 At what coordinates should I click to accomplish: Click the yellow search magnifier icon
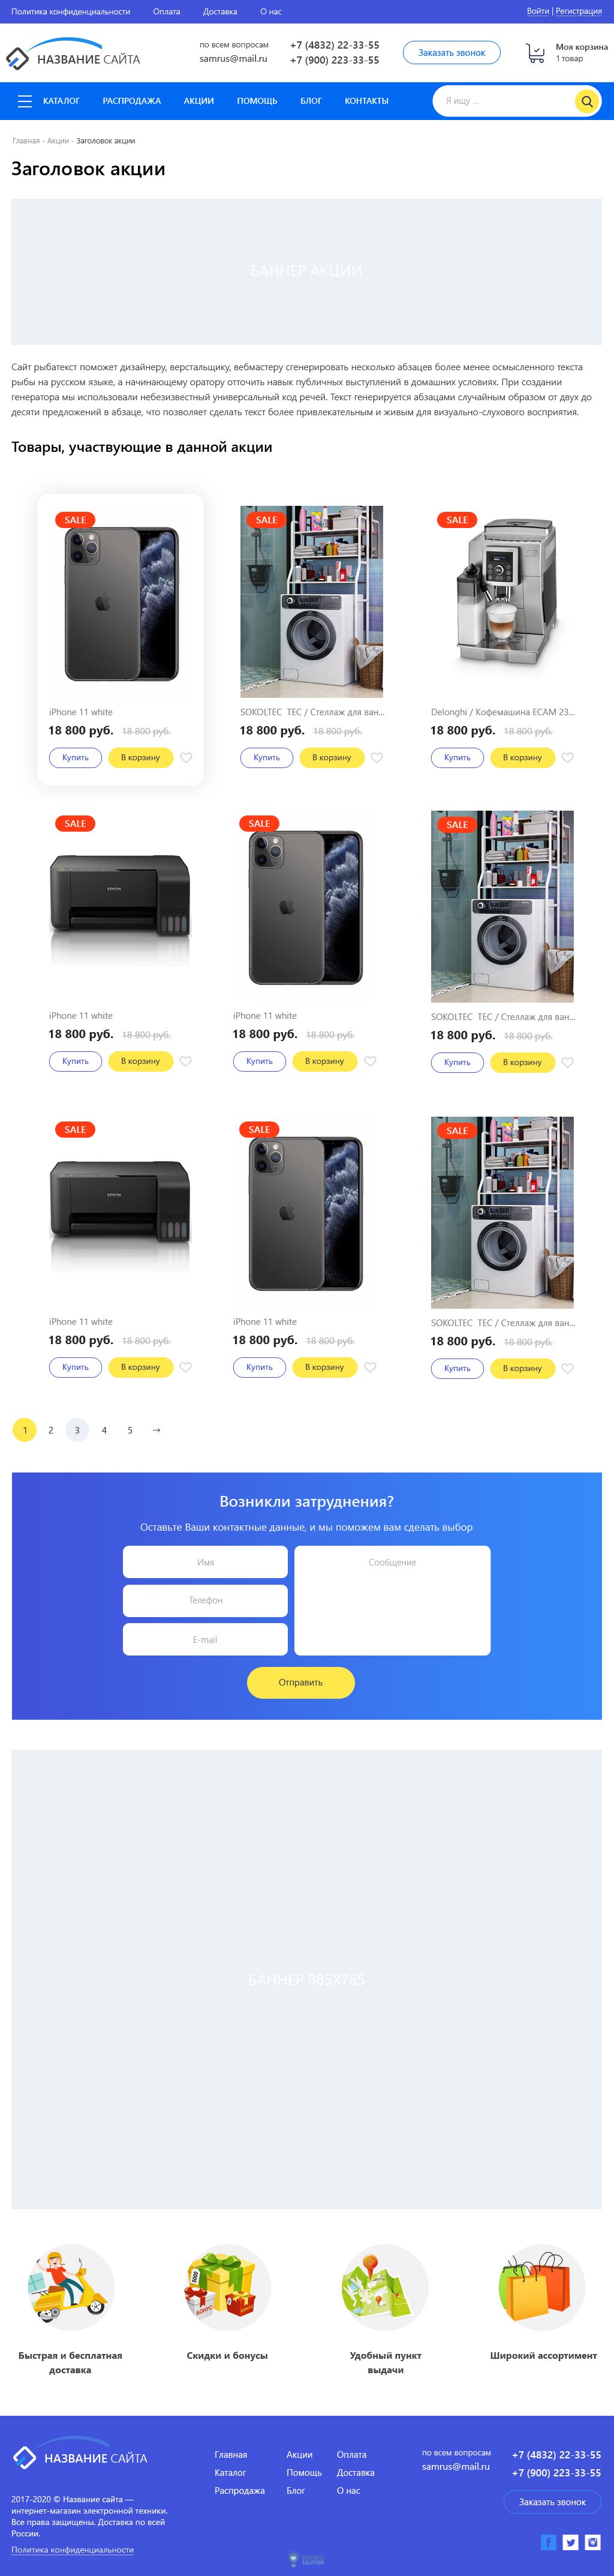587,101
